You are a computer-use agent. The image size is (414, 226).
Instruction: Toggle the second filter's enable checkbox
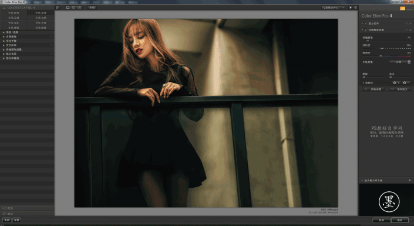(x=366, y=30)
